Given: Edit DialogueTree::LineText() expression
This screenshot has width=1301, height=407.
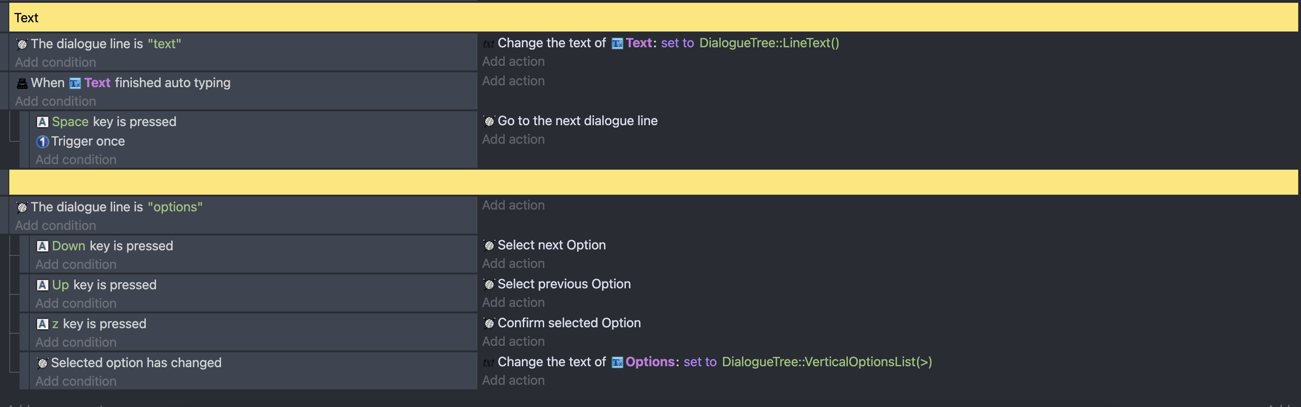Looking at the screenshot, I should click(x=769, y=43).
